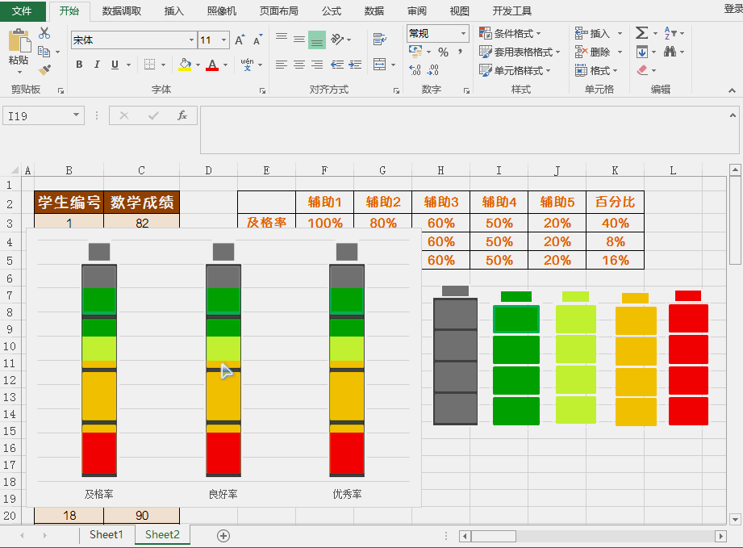
Task: Open the 文件 file tab
Action: (23, 11)
